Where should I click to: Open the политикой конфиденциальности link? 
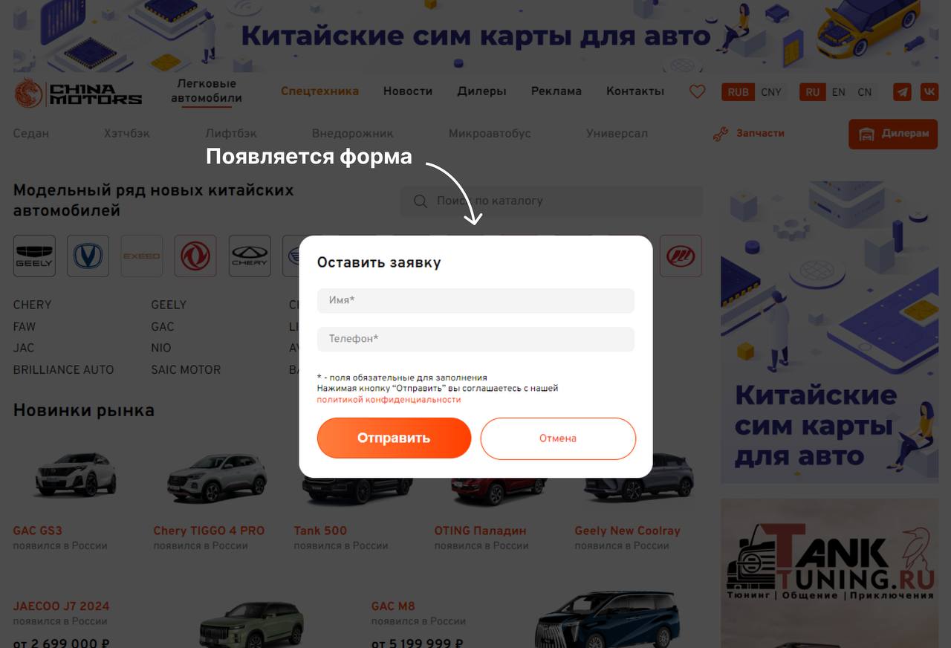[389, 399]
